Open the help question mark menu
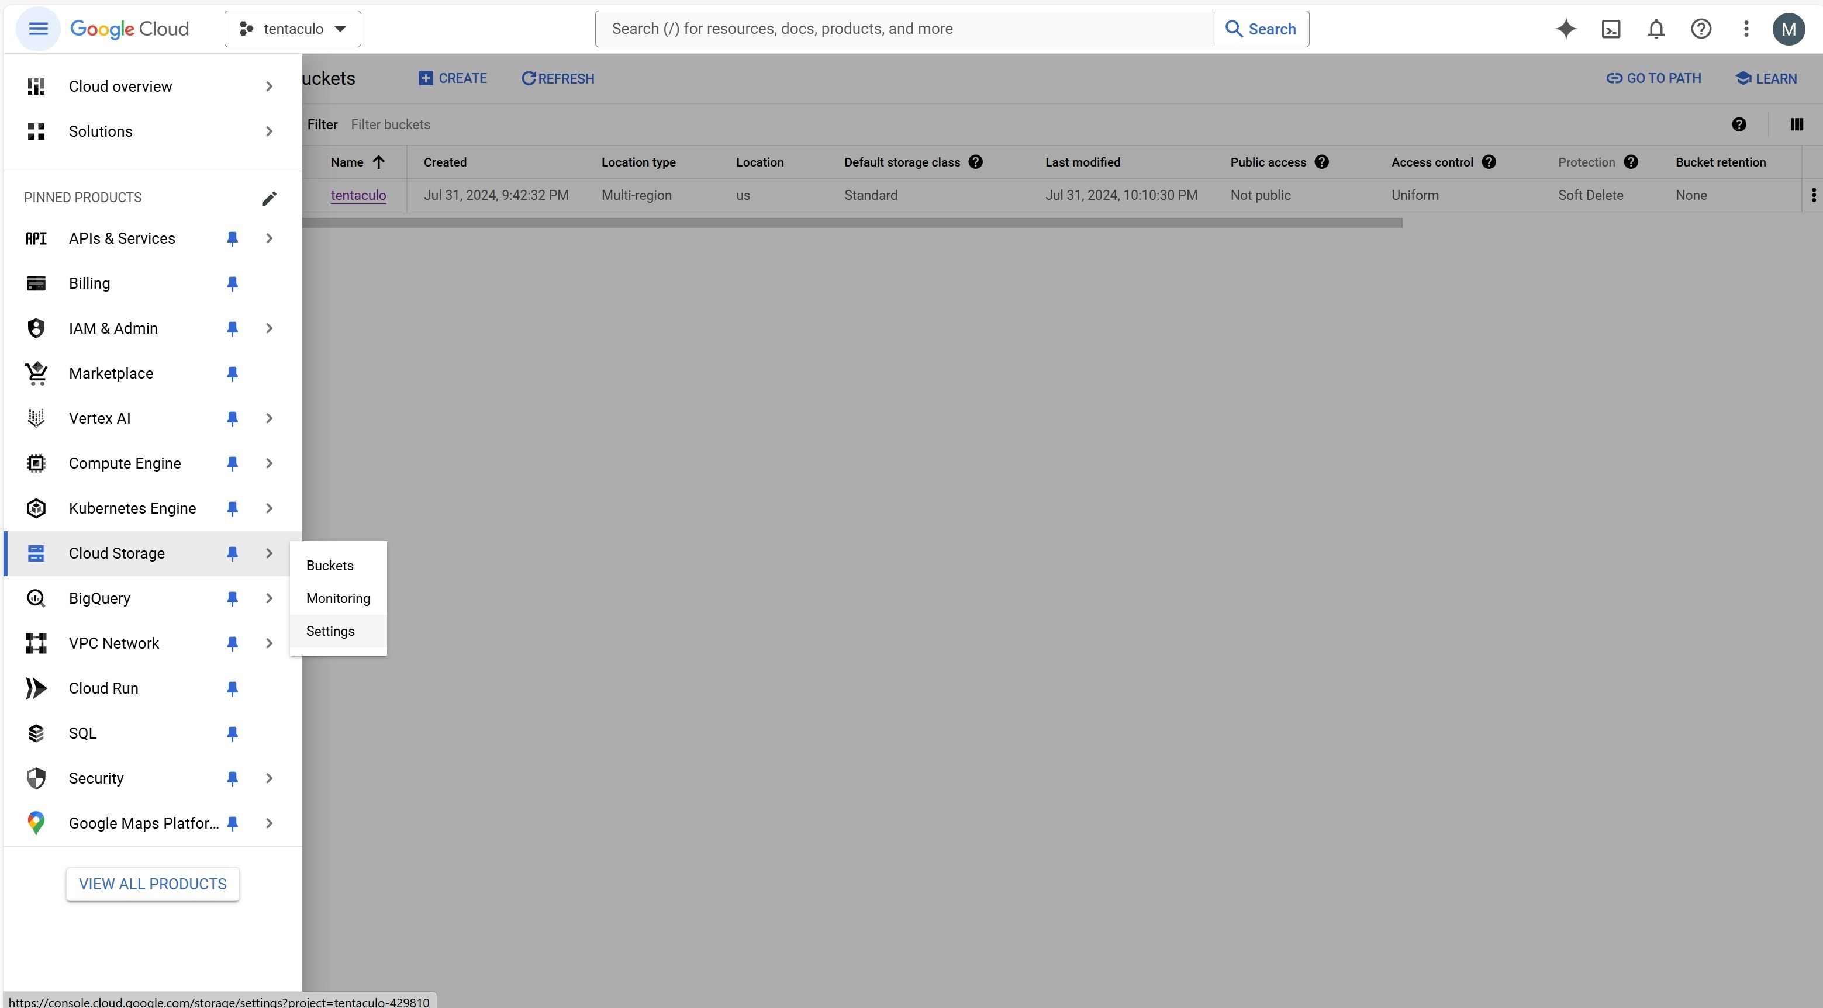 [x=1701, y=29]
